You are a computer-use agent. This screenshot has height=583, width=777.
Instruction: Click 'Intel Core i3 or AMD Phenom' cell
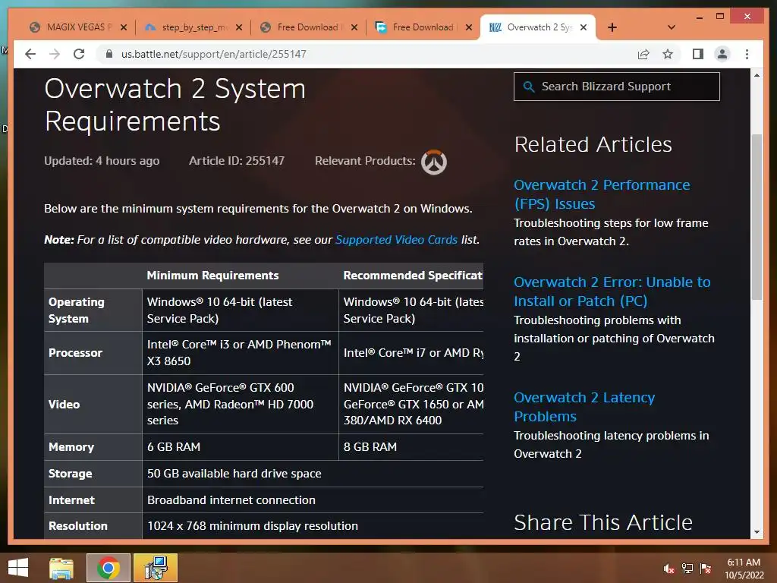(x=239, y=352)
